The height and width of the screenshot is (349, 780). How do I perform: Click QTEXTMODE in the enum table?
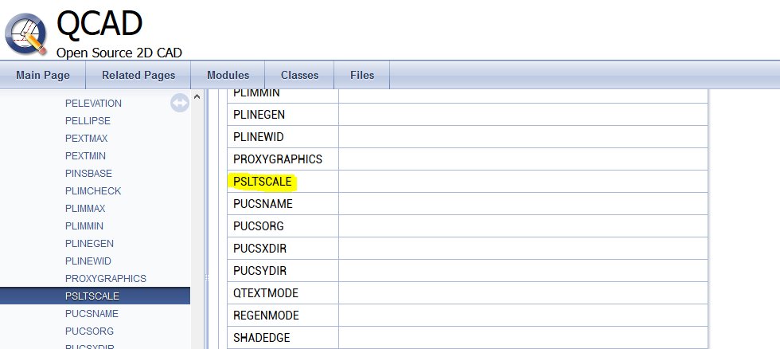click(266, 293)
